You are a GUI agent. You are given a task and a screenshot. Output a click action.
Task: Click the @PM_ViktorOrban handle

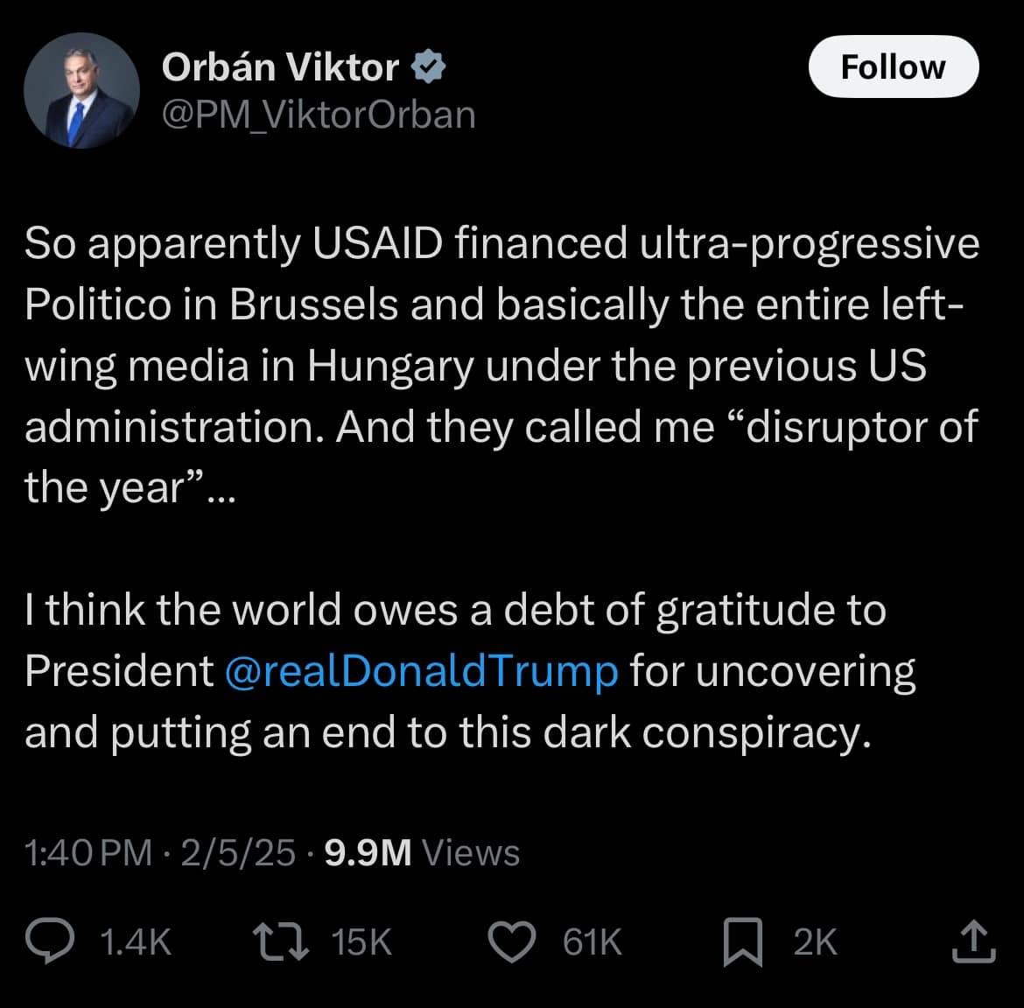(x=318, y=113)
